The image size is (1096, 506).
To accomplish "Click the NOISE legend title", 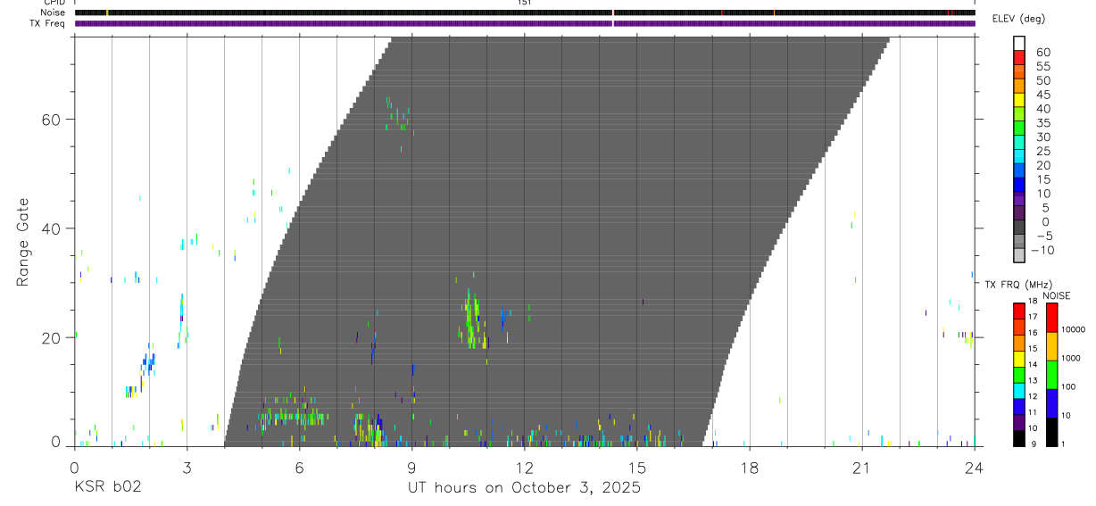I will coord(1057,295).
